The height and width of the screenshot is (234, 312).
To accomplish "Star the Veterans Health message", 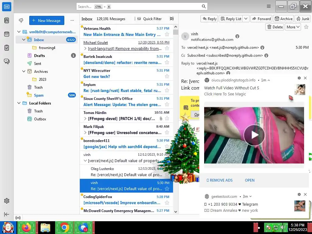I will click(167, 34).
